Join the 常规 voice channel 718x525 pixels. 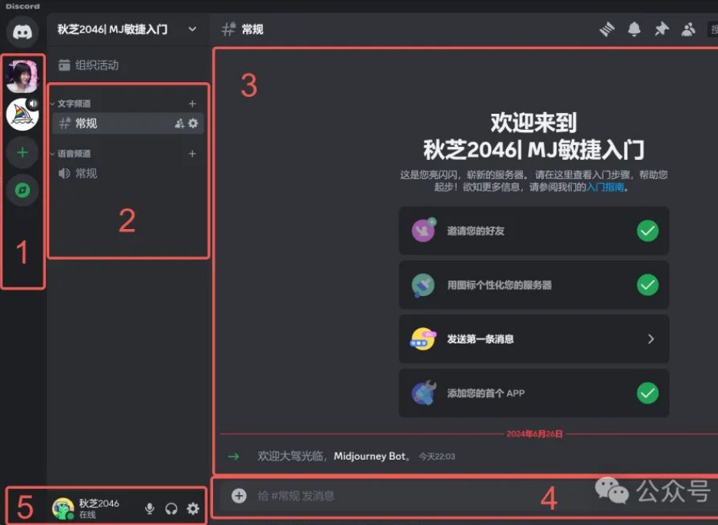coord(128,174)
